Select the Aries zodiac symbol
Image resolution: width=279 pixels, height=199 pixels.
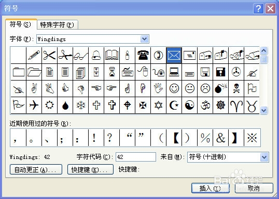click(x=236, y=105)
